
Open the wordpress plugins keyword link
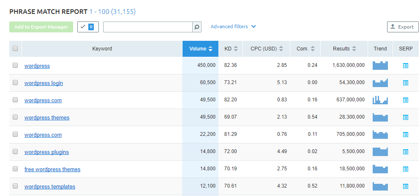pyautogui.click(x=46, y=152)
